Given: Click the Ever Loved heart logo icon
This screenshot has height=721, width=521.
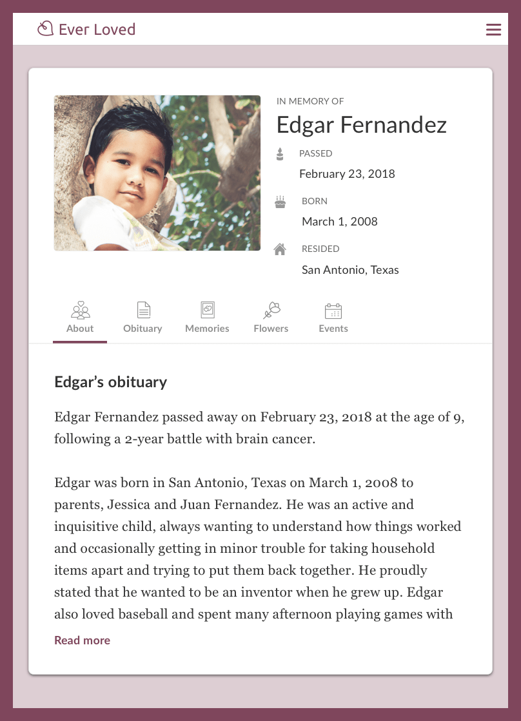Looking at the screenshot, I should point(45,29).
